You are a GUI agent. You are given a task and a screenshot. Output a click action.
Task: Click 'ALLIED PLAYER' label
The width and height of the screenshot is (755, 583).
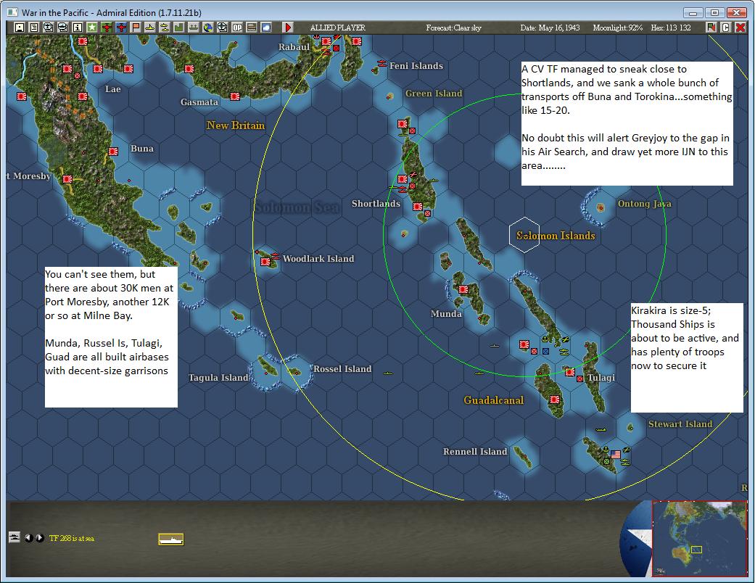(x=337, y=28)
